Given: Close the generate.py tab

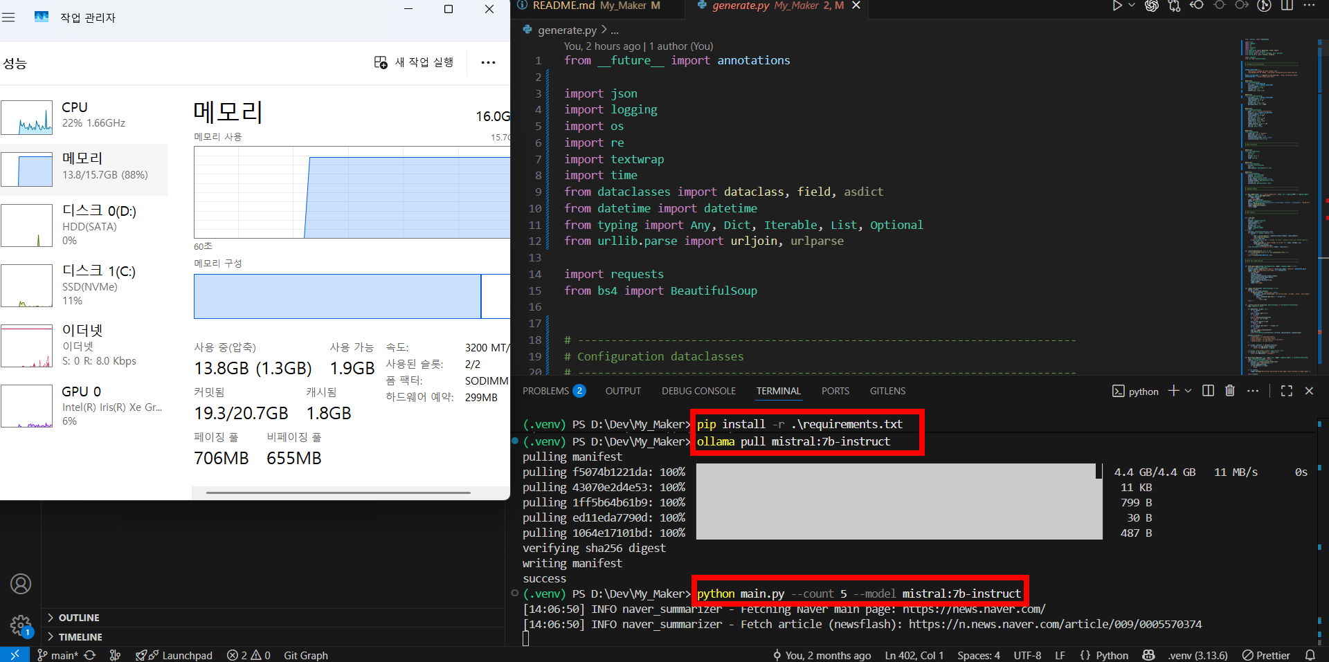Looking at the screenshot, I should (x=856, y=6).
